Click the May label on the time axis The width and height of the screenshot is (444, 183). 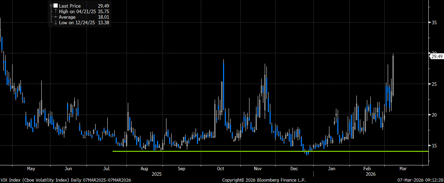[x=31, y=169]
